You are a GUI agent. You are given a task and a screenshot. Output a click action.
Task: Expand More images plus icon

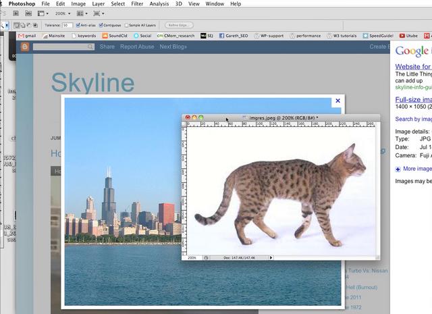[x=398, y=169]
